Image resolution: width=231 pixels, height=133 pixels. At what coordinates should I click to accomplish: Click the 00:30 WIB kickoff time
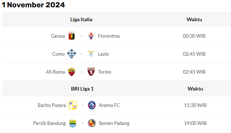(x=194, y=36)
